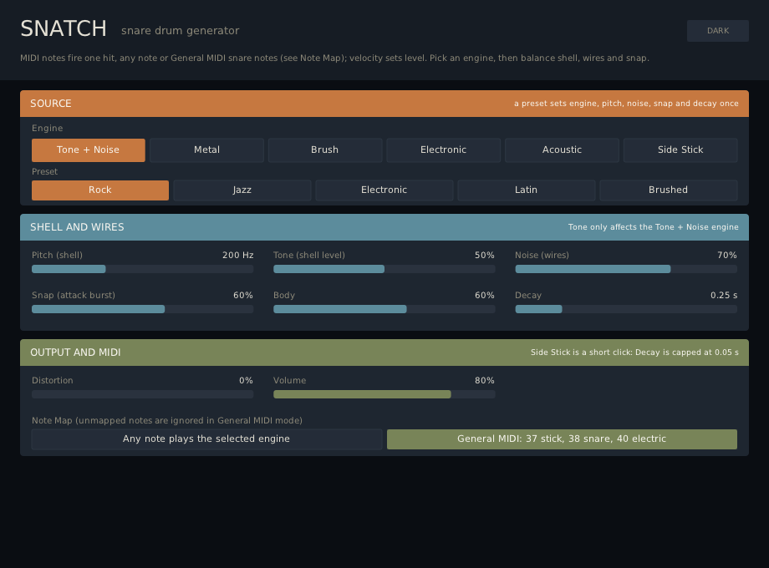The width and height of the screenshot is (769, 568).
Task: Choose the Brushed preset
Action: pyautogui.click(x=669, y=190)
